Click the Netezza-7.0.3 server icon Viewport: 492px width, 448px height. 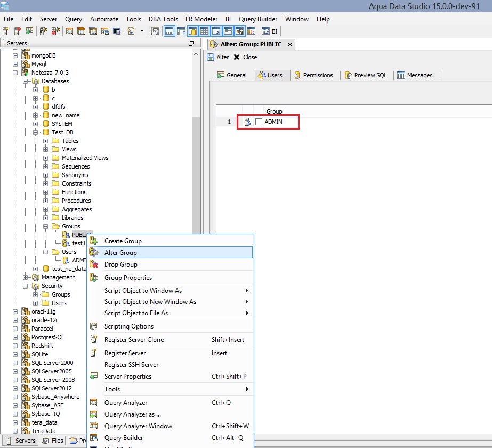click(25, 73)
